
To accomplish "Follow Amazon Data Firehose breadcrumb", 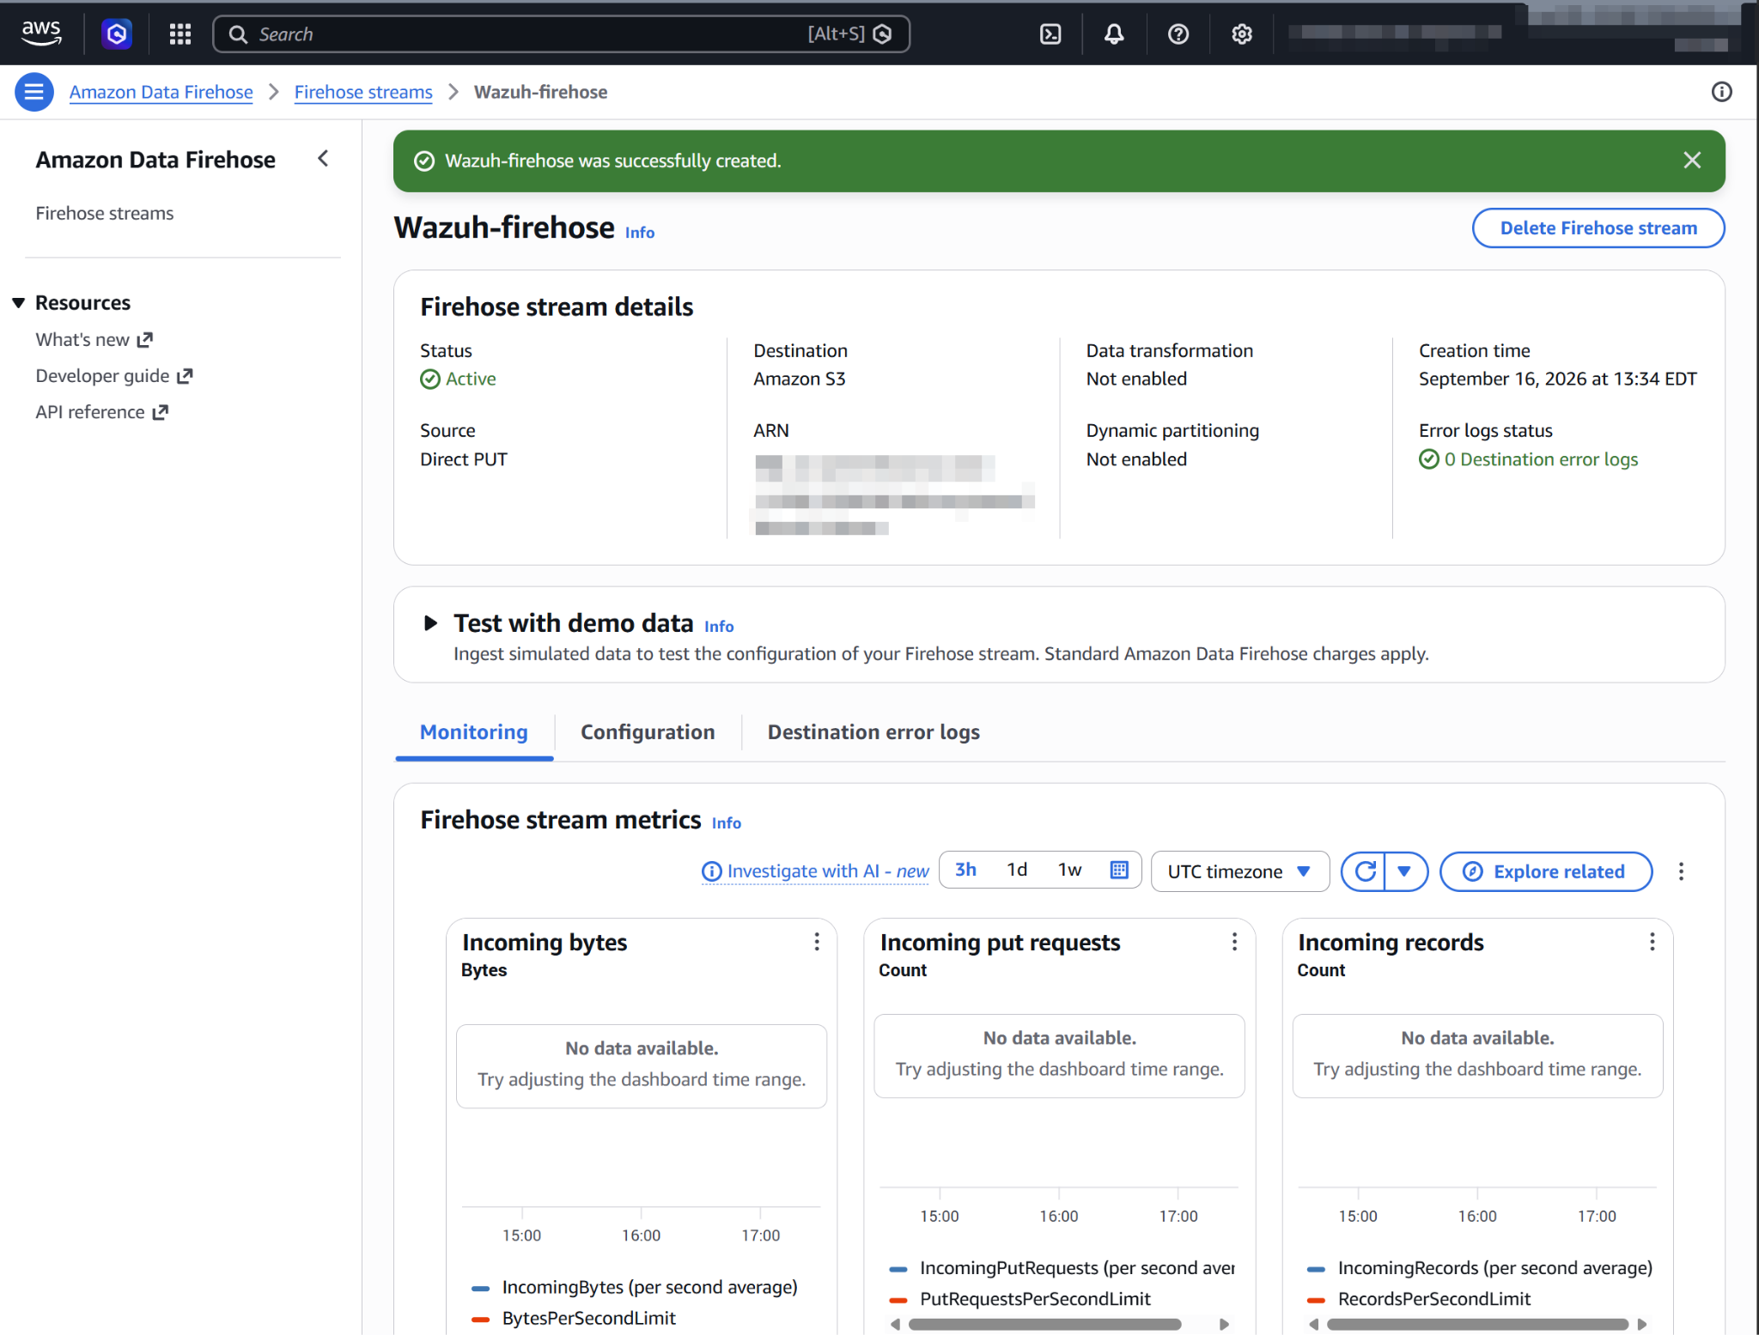I will tap(161, 92).
